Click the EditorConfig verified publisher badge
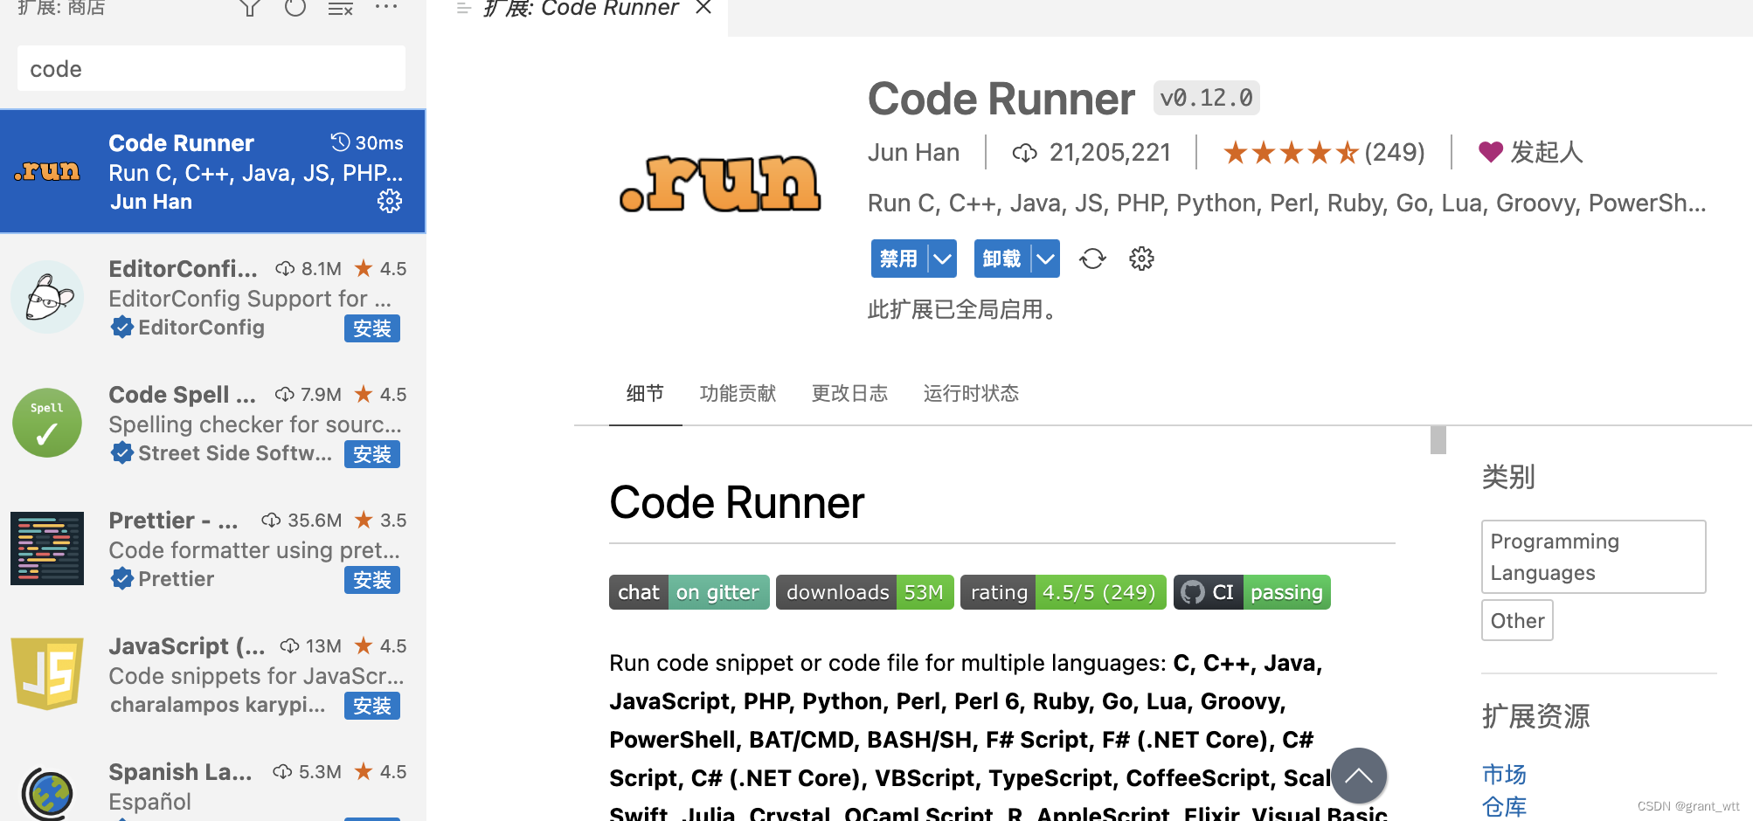 121,328
